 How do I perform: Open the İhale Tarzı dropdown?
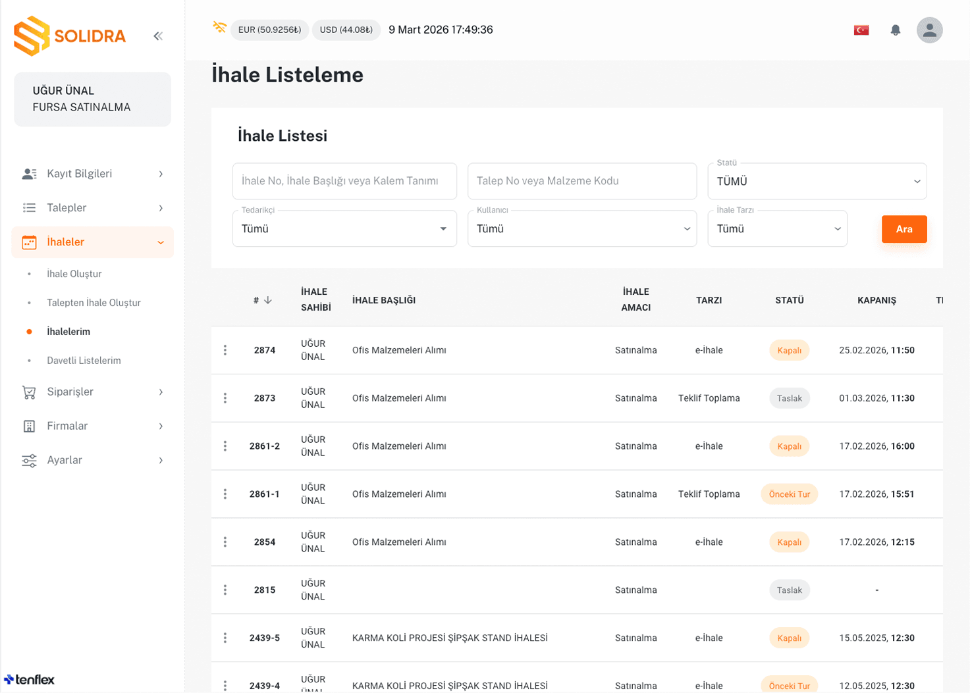click(777, 229)
